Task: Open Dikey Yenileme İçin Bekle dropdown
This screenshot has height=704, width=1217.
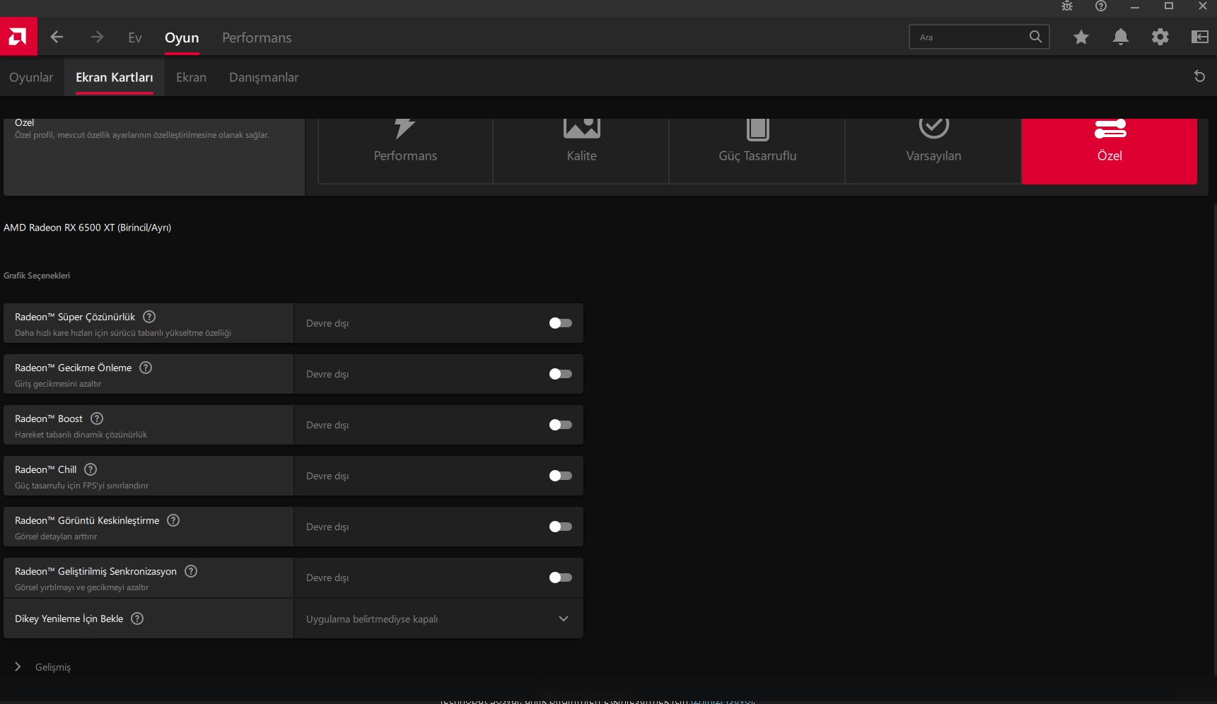Action: (438, 618)
